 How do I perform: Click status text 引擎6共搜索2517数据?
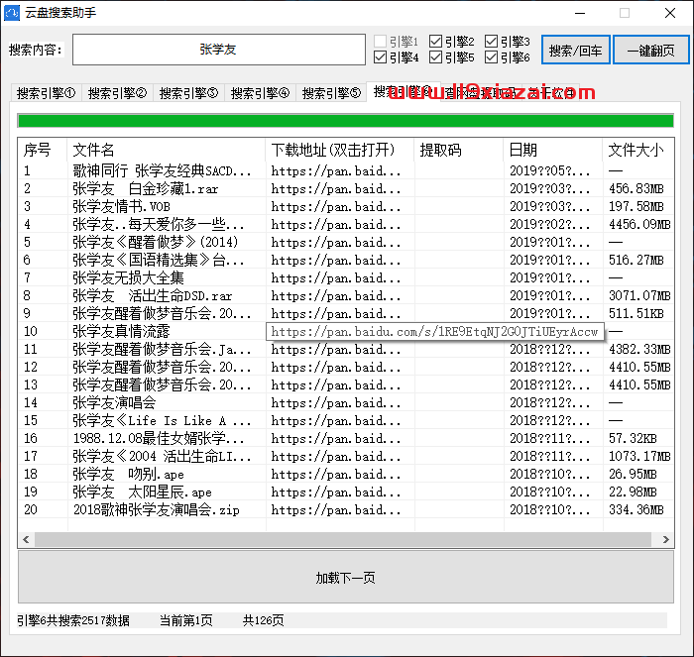(x=73, y=620)
